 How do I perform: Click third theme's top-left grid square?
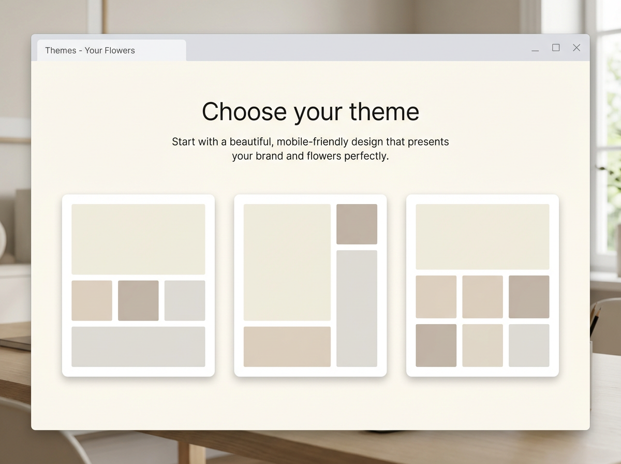pyautogui.click(x=436, y=297)
